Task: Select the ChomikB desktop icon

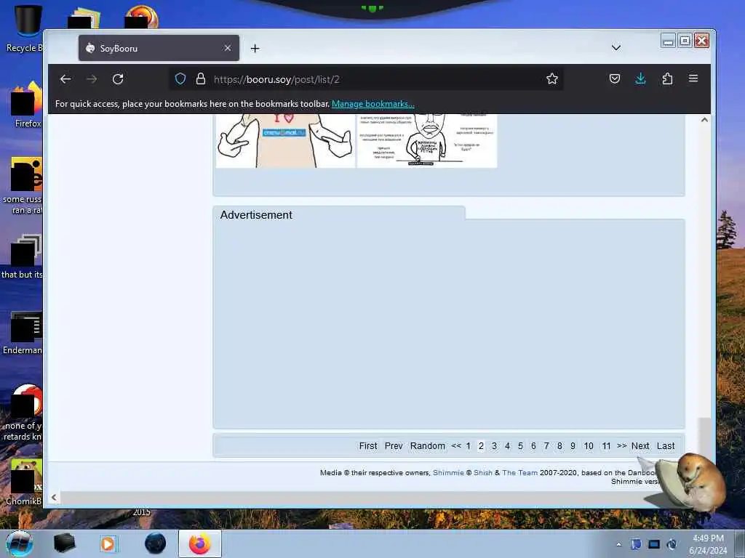Action: 24,482
